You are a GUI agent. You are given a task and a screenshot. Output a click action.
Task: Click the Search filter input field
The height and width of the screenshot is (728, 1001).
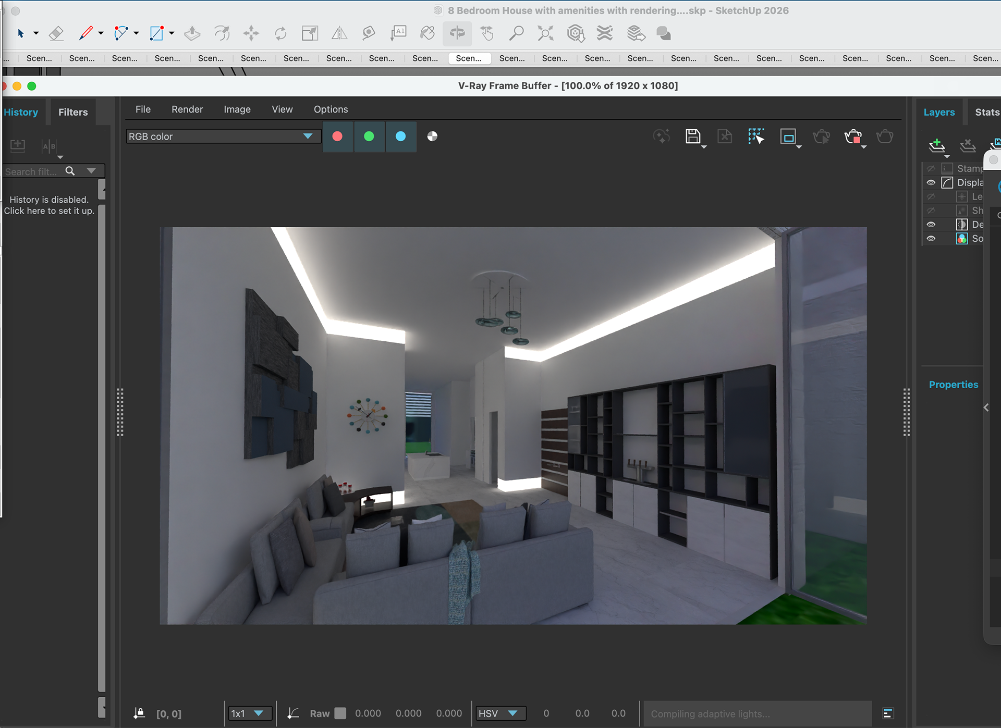click(x=31, y=171)
